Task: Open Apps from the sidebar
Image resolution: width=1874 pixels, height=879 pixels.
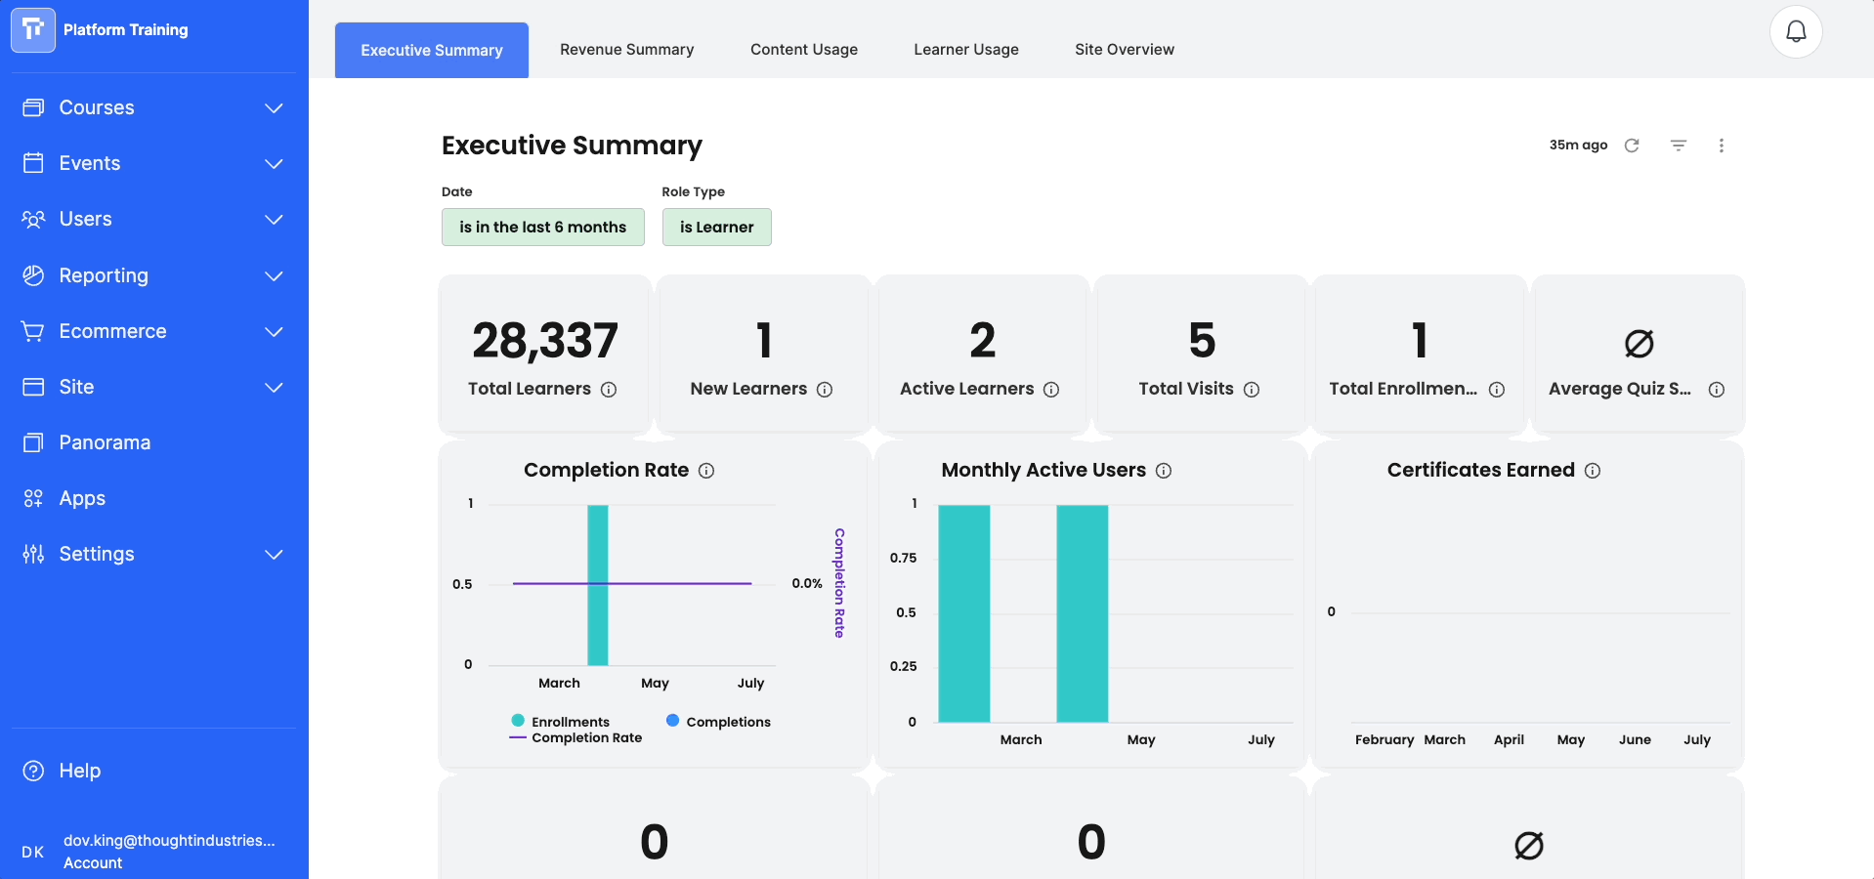Action: 82,498
